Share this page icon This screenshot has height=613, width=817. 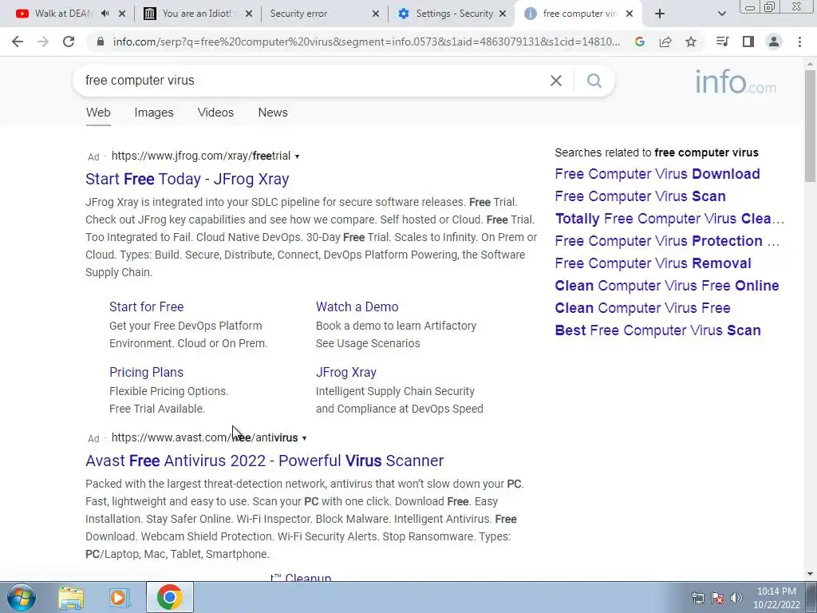[x=665, y=42]
